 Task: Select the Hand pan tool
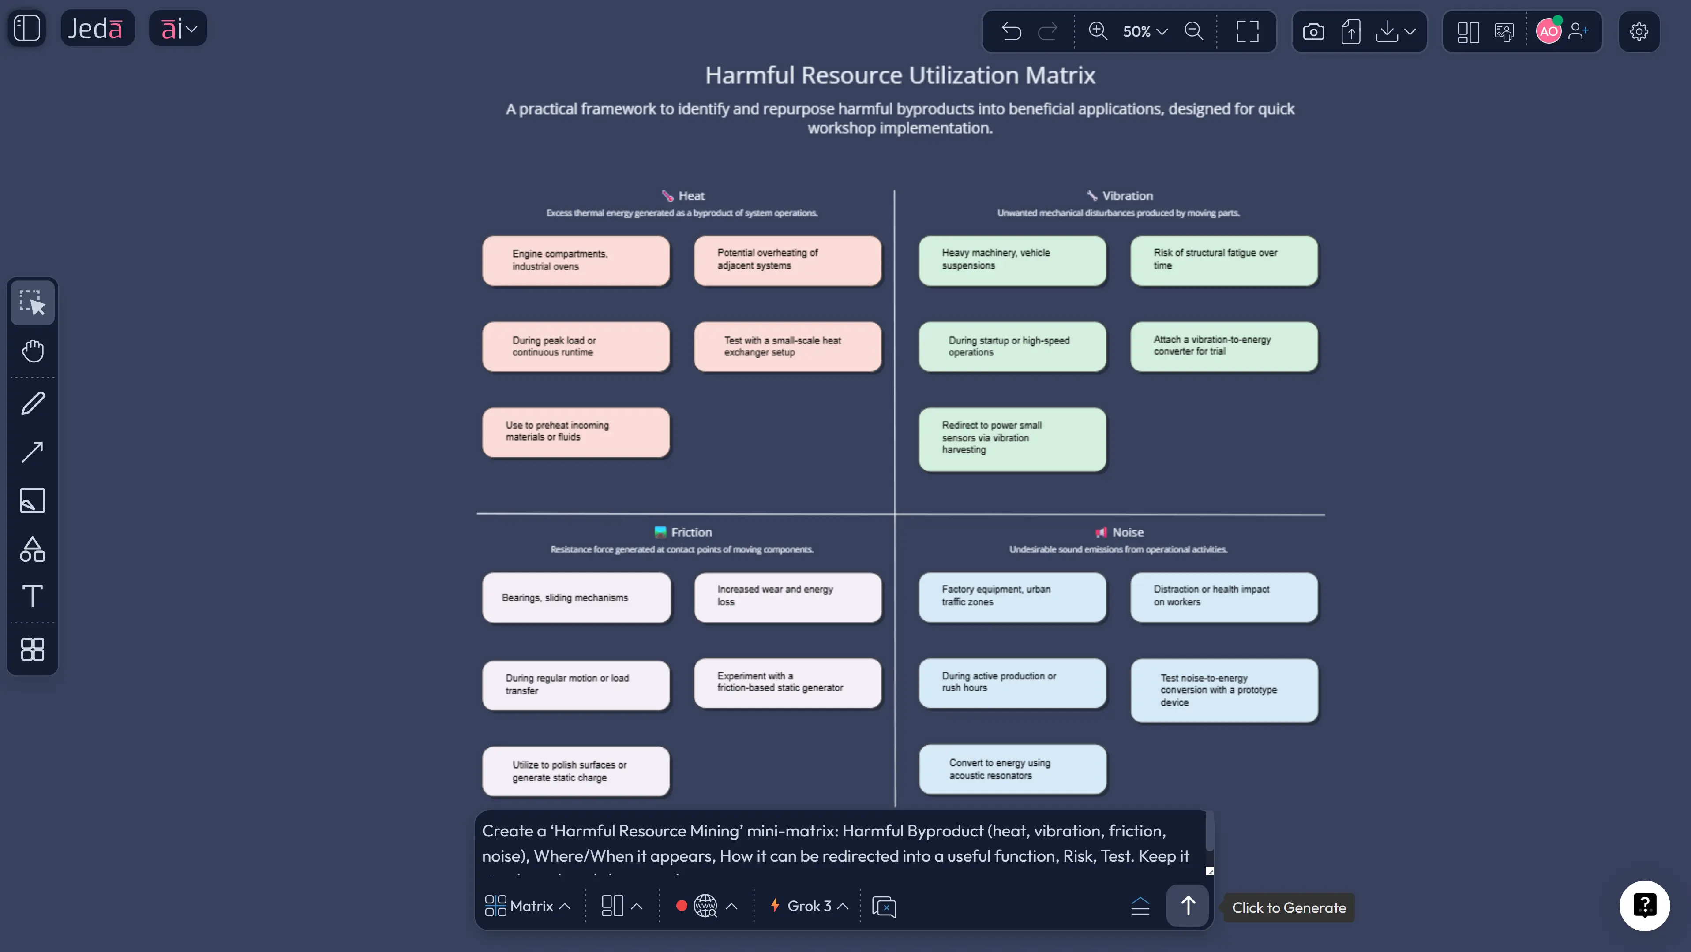(x=32, y=351)
